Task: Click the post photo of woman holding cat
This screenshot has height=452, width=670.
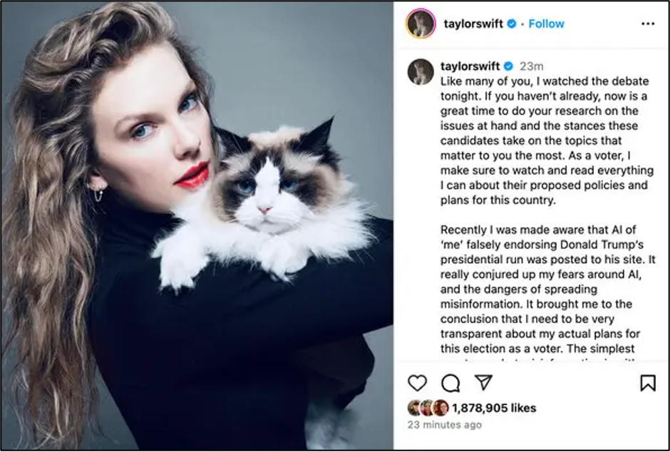Action: click(x=197, y=225)
